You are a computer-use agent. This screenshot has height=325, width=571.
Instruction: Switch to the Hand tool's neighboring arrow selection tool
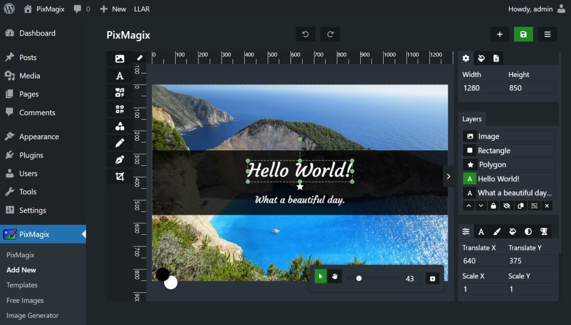(321, 278)
